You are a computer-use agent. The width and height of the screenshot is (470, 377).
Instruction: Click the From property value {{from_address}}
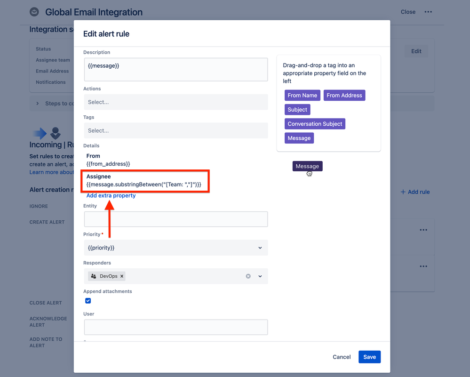(x=108, y=164)
